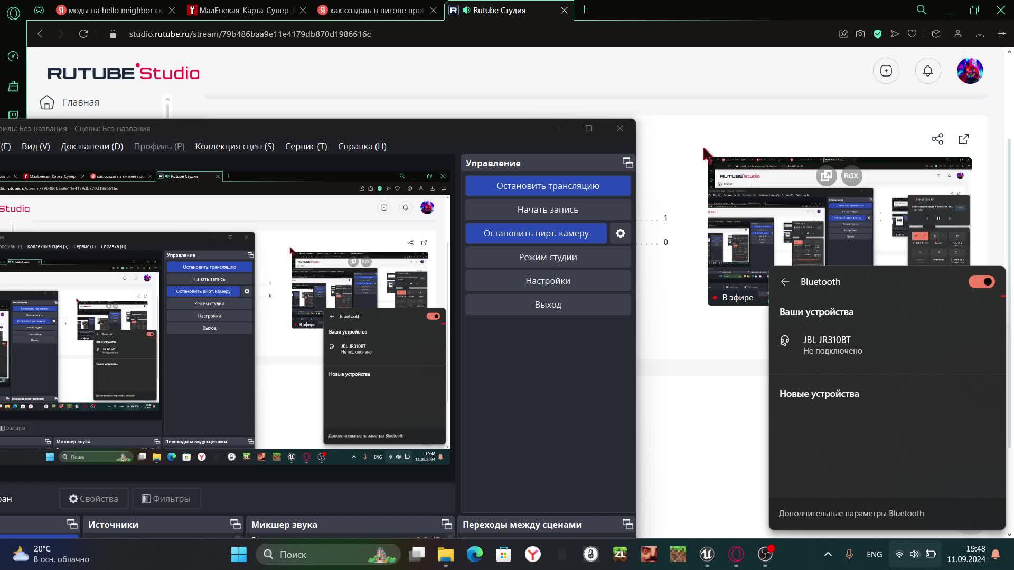Undock the Управление panel icon

pyautogui.click(x=627, y=163)
